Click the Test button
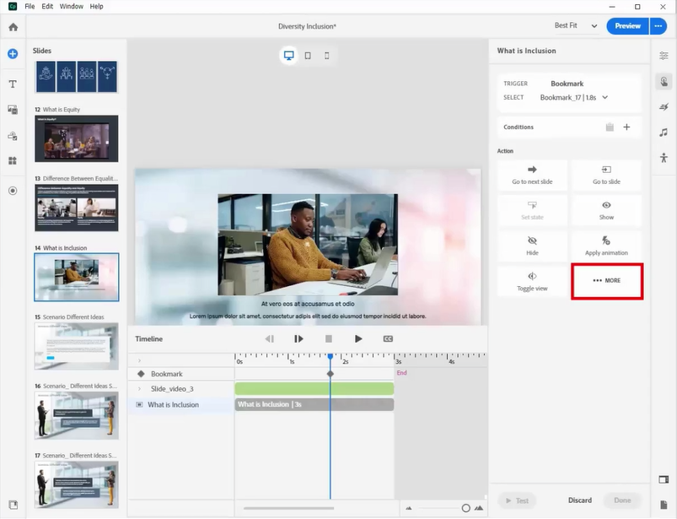677x519 pixels. (x=517, y=500)
